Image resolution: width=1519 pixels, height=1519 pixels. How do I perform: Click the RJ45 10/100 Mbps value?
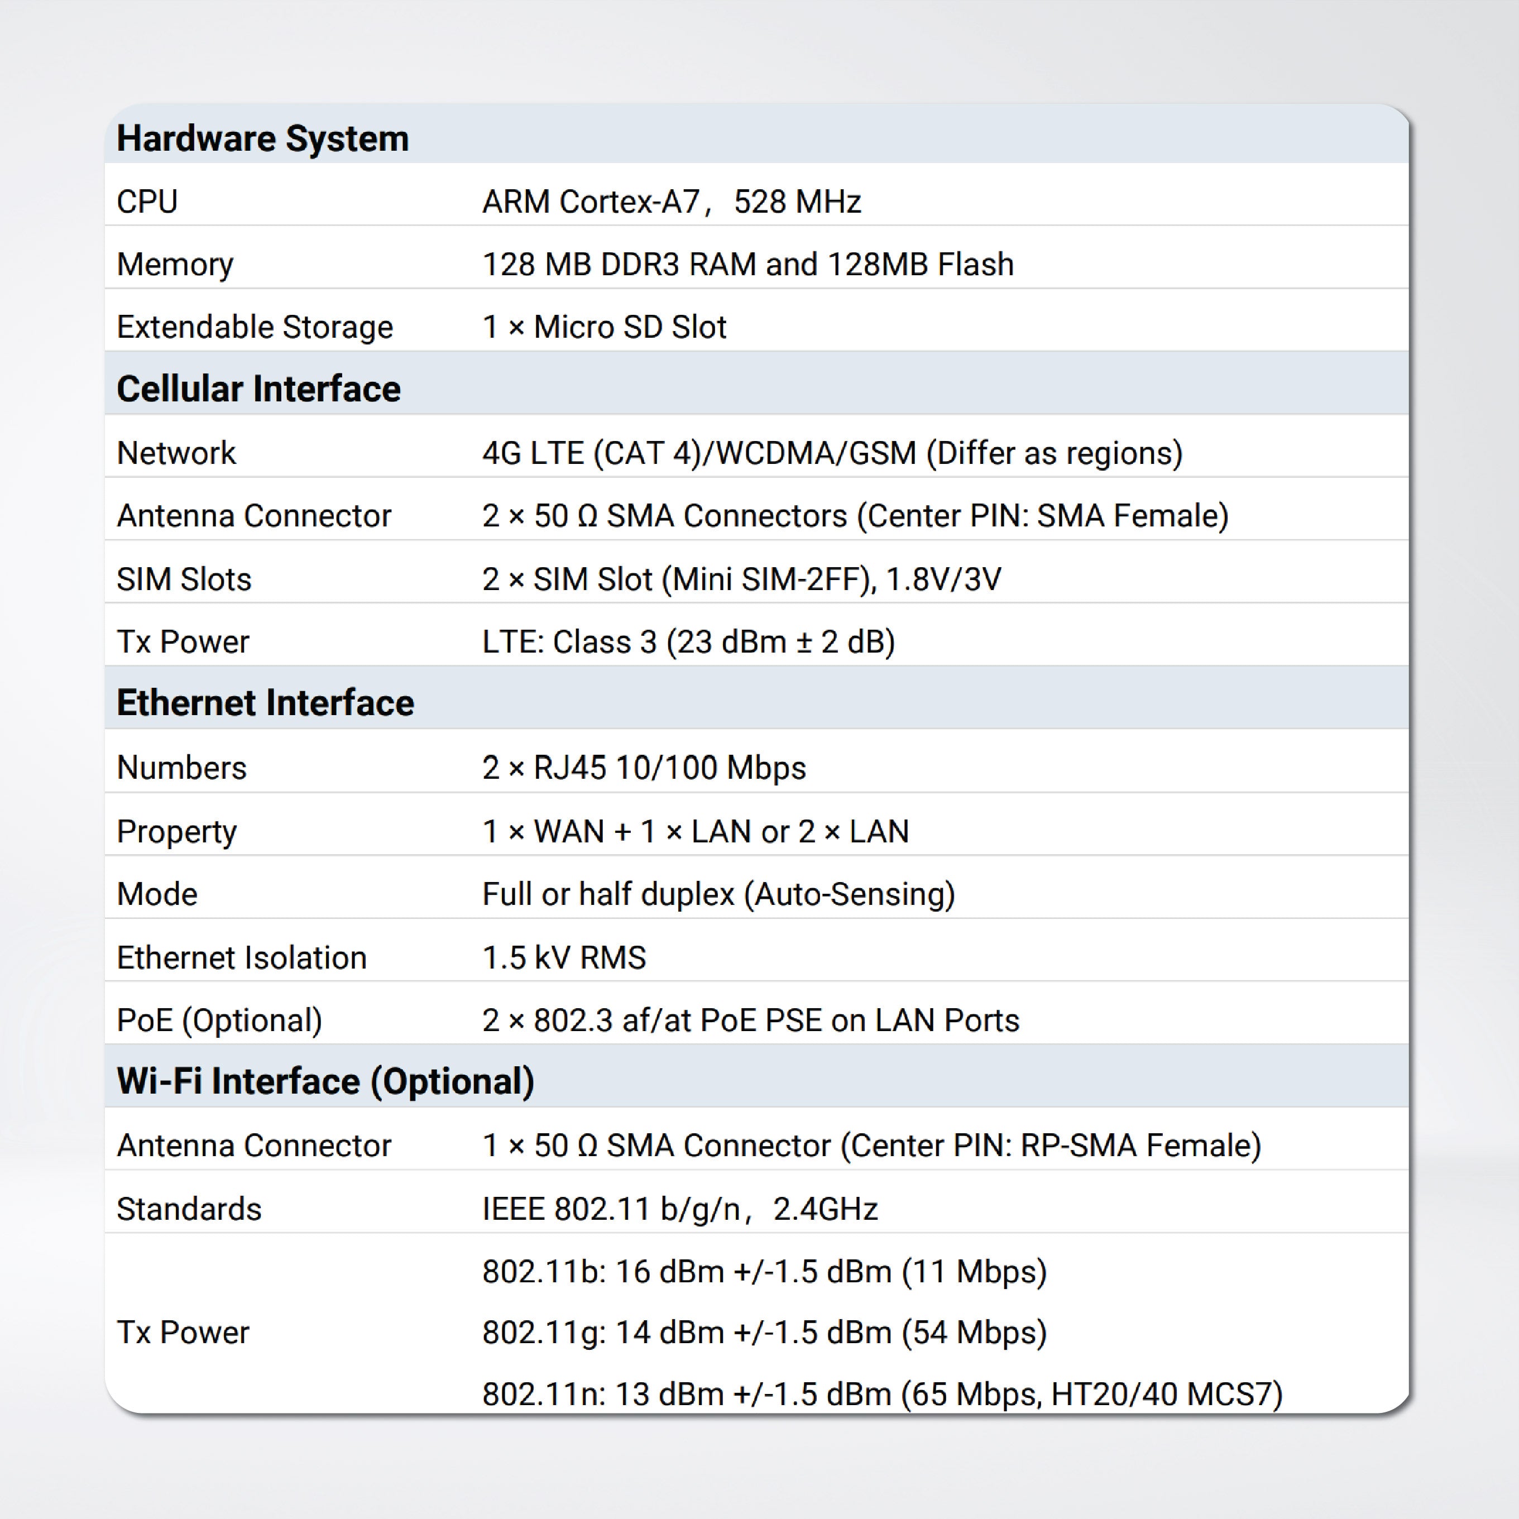644,768
